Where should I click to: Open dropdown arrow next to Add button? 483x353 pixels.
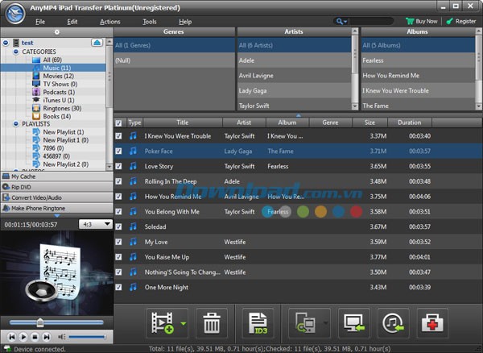point(184,323)
